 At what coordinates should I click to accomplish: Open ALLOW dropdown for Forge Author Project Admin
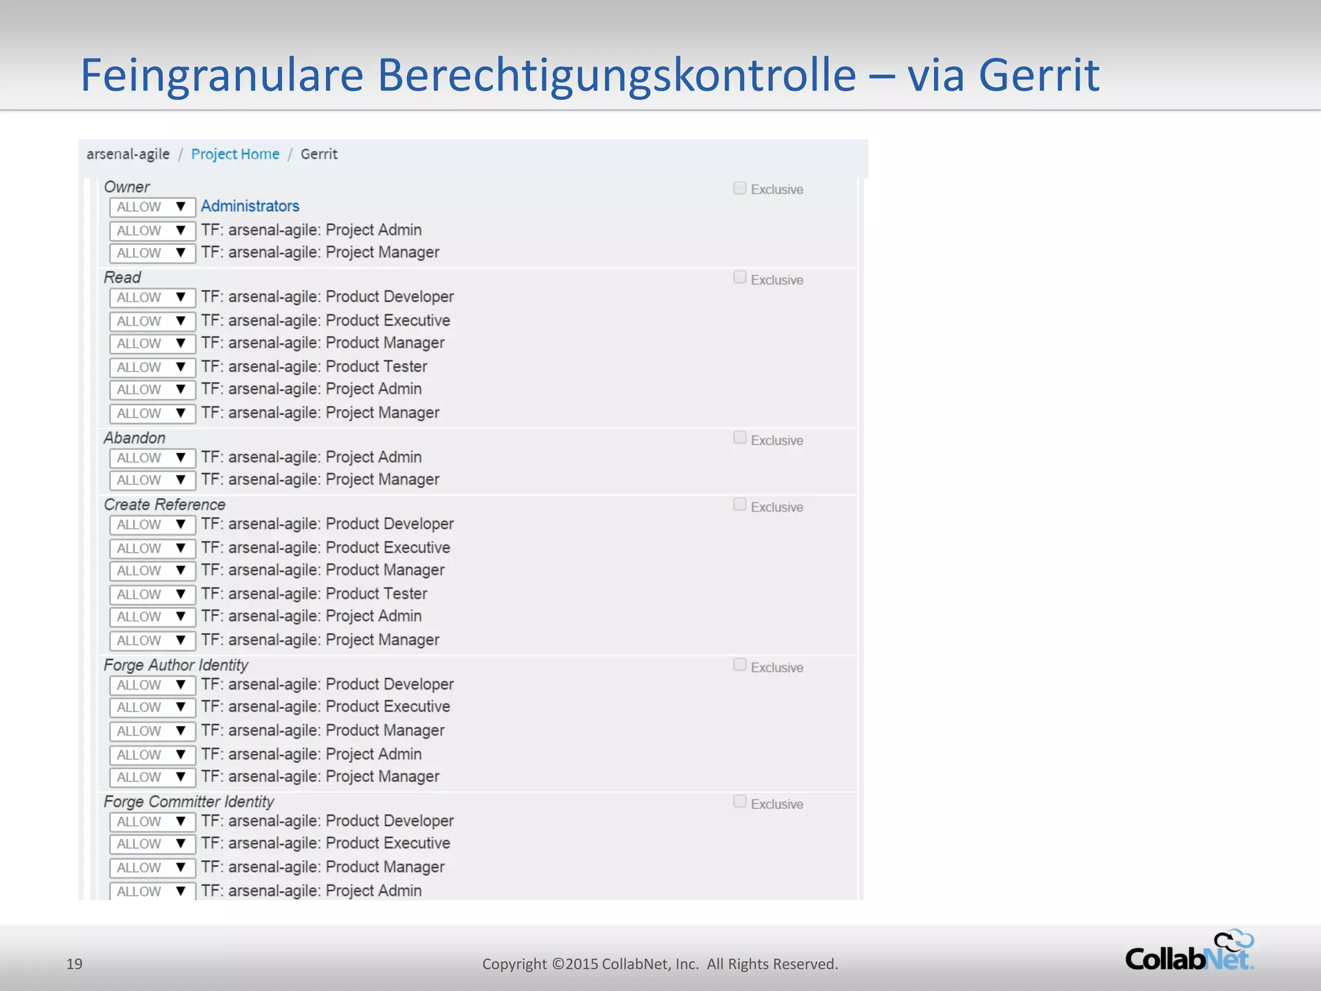tap(152, 754)
